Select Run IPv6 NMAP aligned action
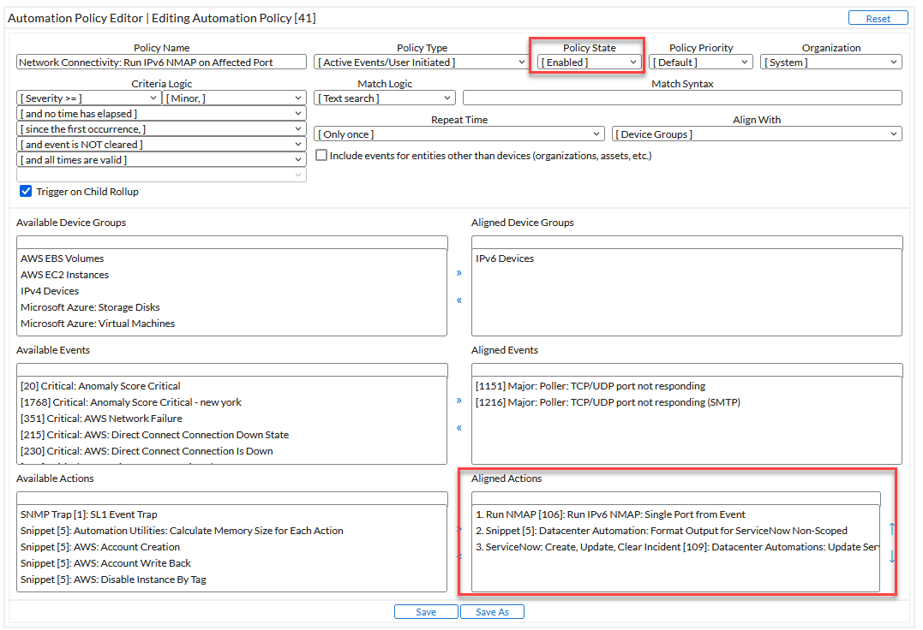 click(x=609, y=514)
